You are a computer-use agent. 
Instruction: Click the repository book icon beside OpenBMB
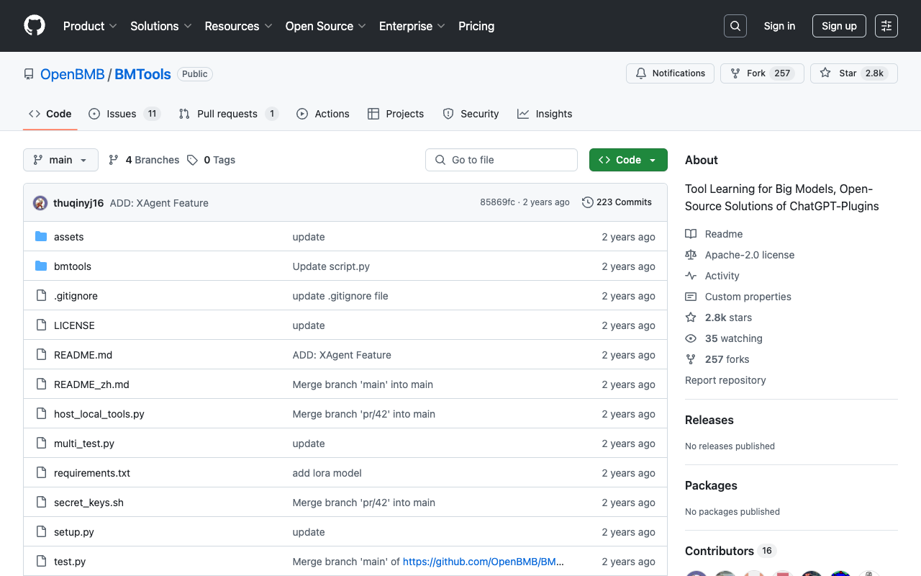click(x=29, y=74)
